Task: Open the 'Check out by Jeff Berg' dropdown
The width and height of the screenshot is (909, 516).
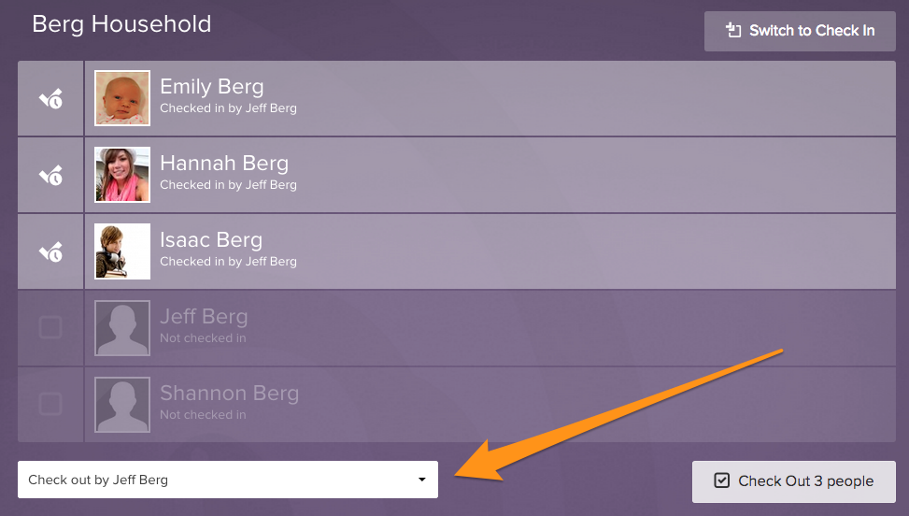Action: pos(227,480)
